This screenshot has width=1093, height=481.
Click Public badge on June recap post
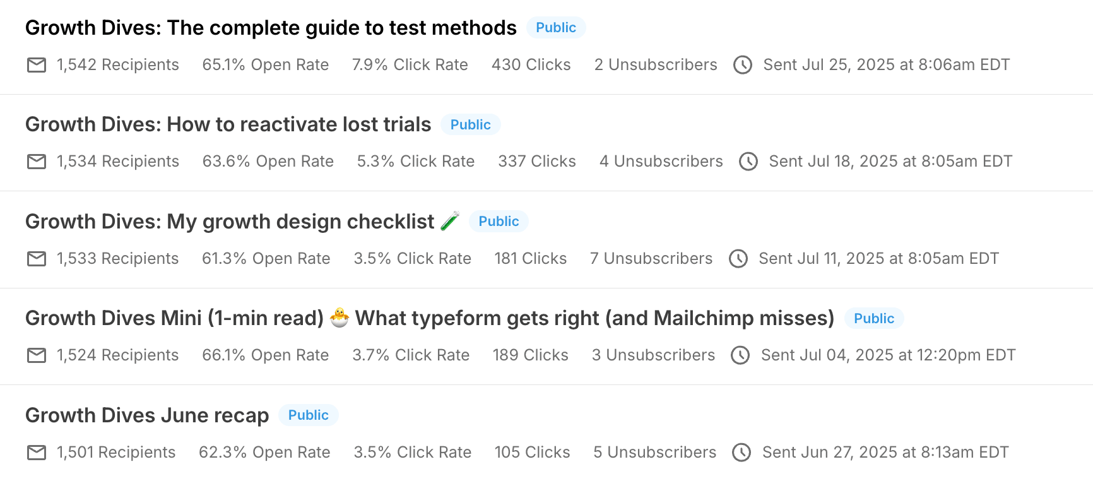309,415
